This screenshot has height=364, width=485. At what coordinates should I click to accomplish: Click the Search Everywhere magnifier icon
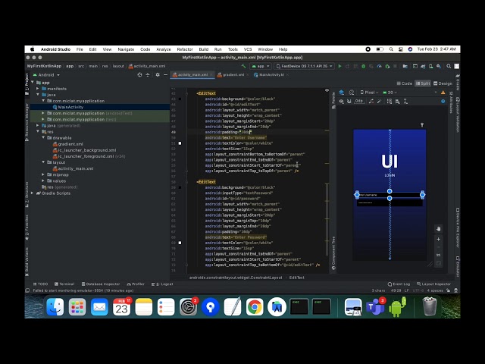point(449,66)
